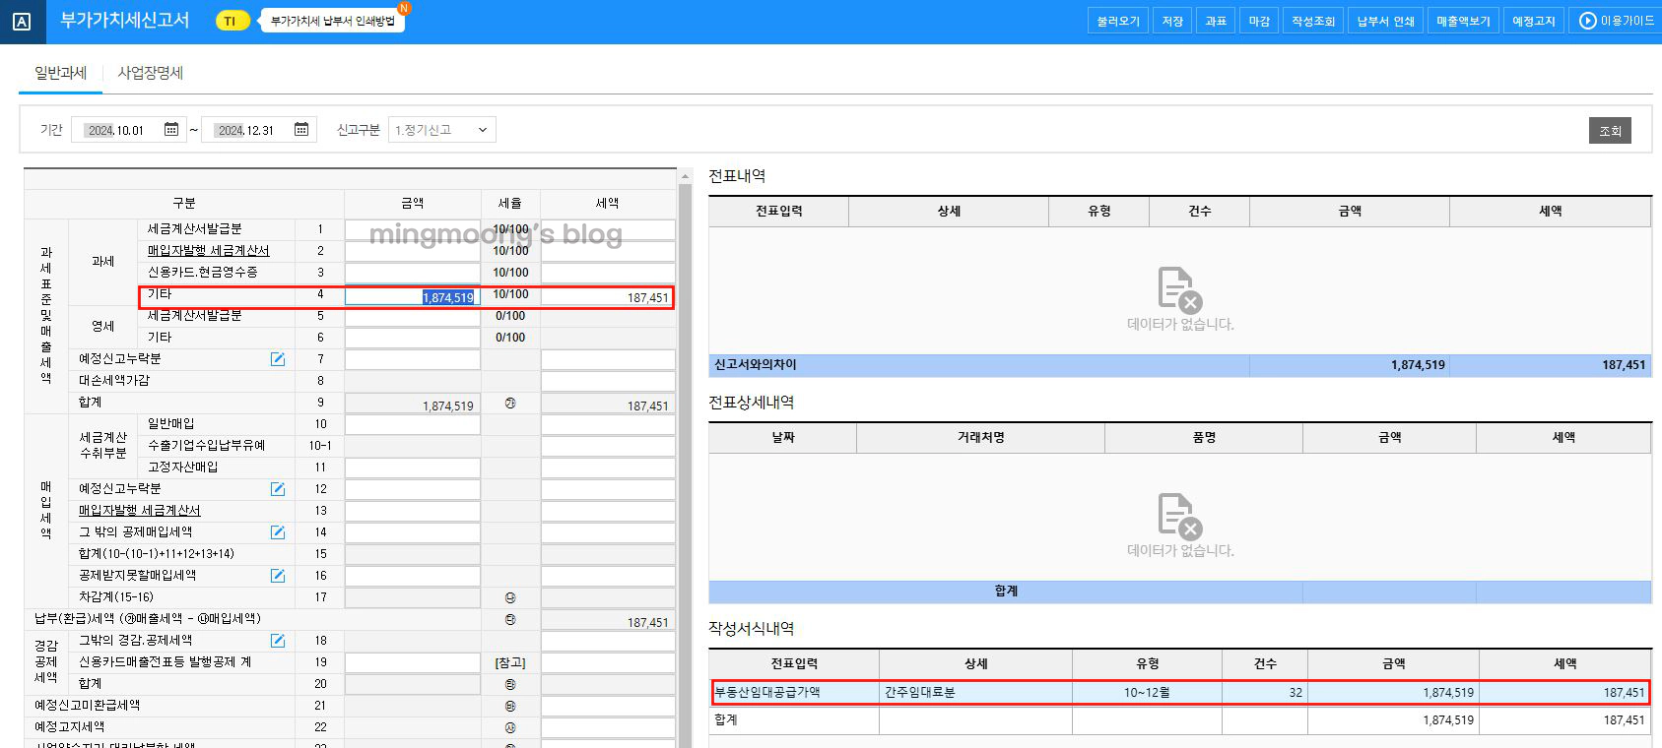The width and height of the screenshot is (1662, 748).
Task: Click 전표상세내역 column header 품명
Action: 1203,437
